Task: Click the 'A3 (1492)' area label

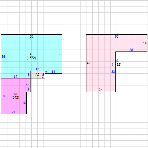Action: click(117, 63)
